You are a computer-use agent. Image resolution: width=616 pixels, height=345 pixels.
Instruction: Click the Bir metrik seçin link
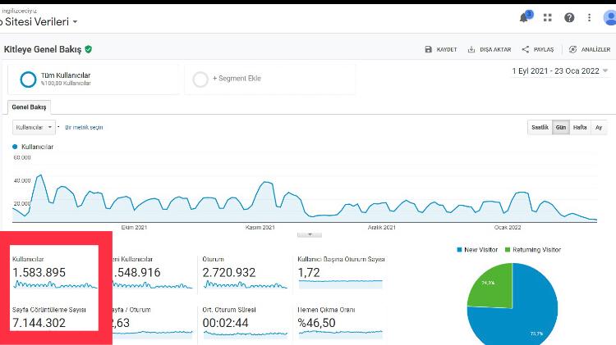(x=84, y=127)
